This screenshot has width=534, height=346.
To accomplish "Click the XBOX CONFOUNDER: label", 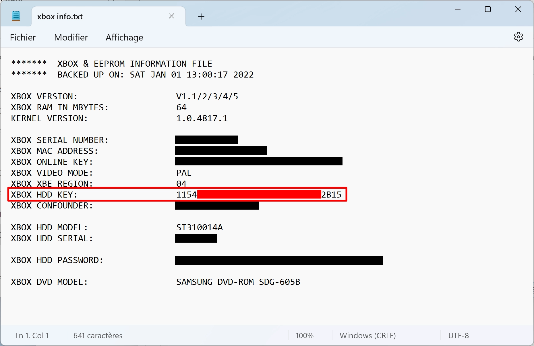I will [52, 206].
